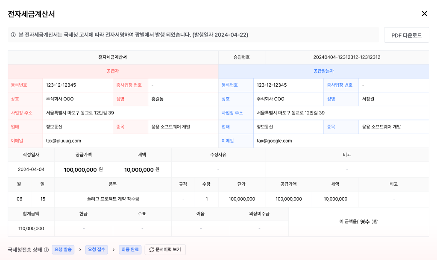
Task: Select the 최종 완료 status badge
Action: click(130, 250)
